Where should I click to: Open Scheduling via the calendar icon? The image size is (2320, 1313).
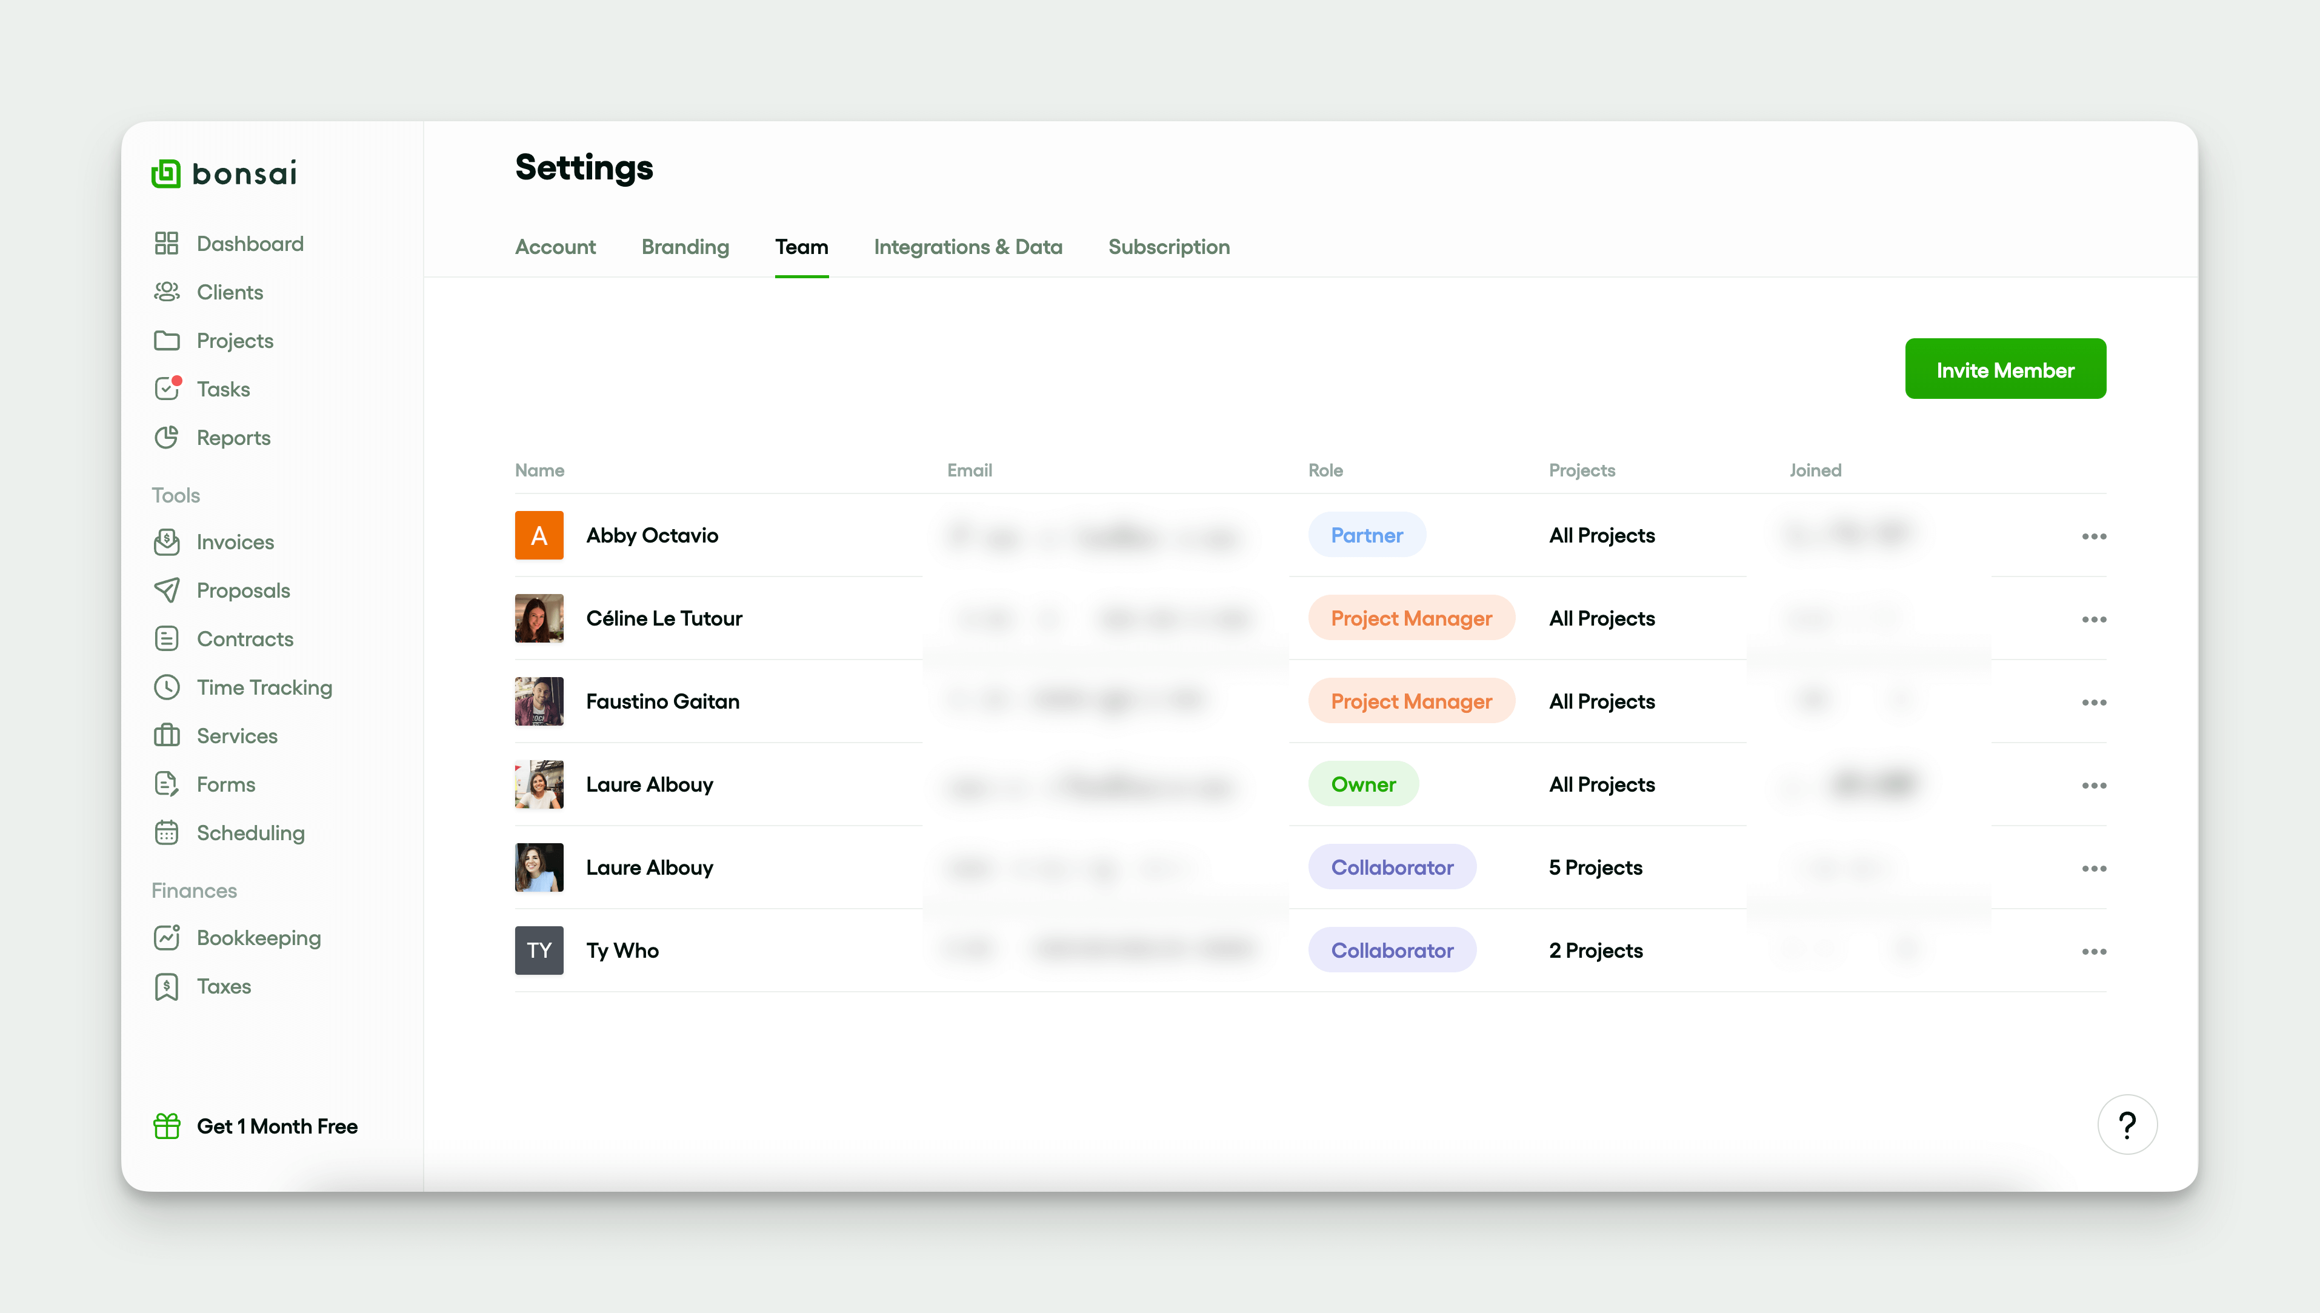(x=167, y=832)
